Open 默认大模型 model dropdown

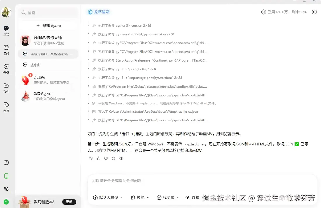pyautogui.click(x=108, y=197)
